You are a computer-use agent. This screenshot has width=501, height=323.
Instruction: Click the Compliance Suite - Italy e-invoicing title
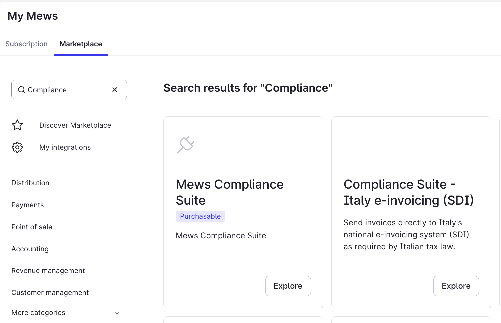[x=409, y=192]
